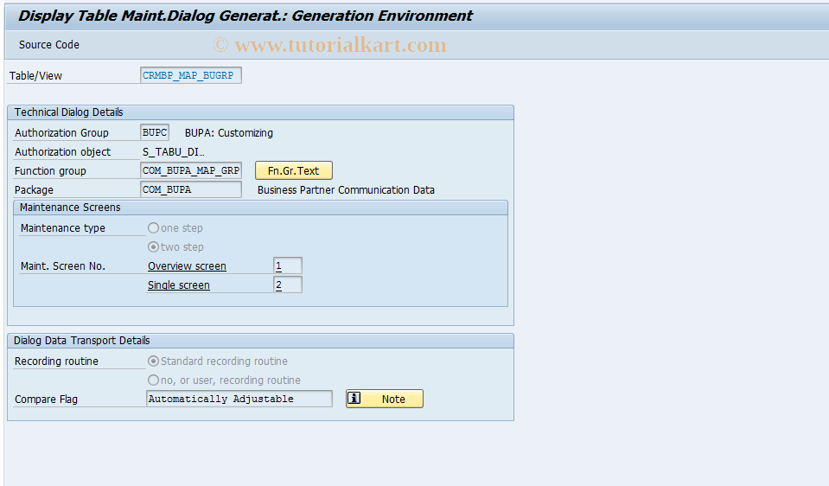
Task: Click the Function group field COM_BUPA_MAP_GRP
Action: (x=191, y=171)
